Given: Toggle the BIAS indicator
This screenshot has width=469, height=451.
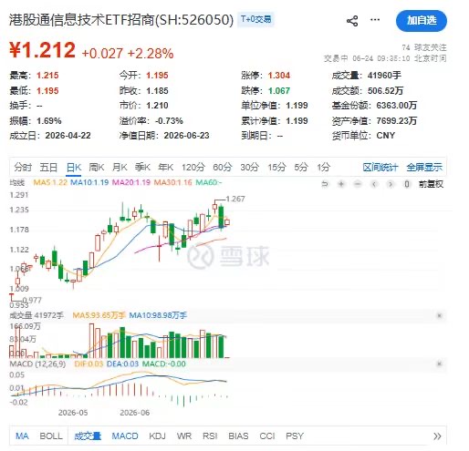Looking at the screenshot, I should coord(238,436).
